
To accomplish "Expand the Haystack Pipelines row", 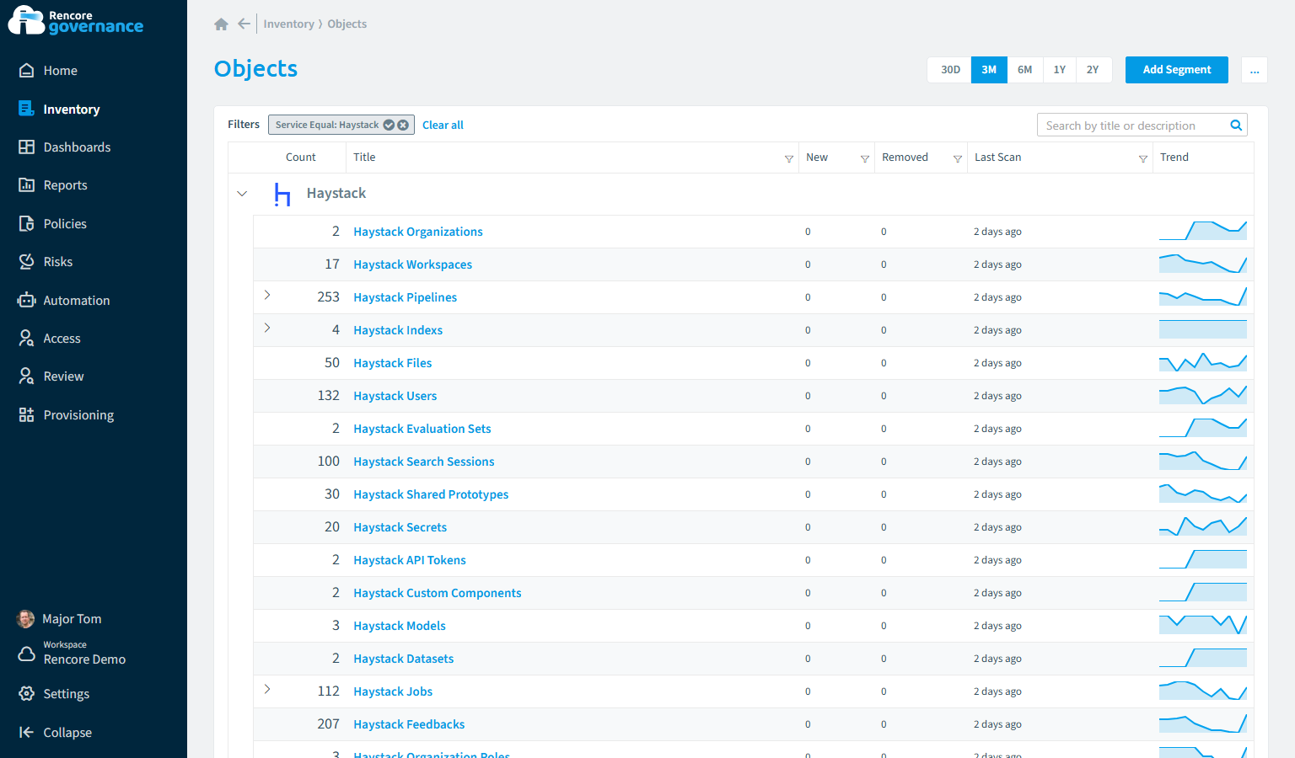I will point(267,295).
